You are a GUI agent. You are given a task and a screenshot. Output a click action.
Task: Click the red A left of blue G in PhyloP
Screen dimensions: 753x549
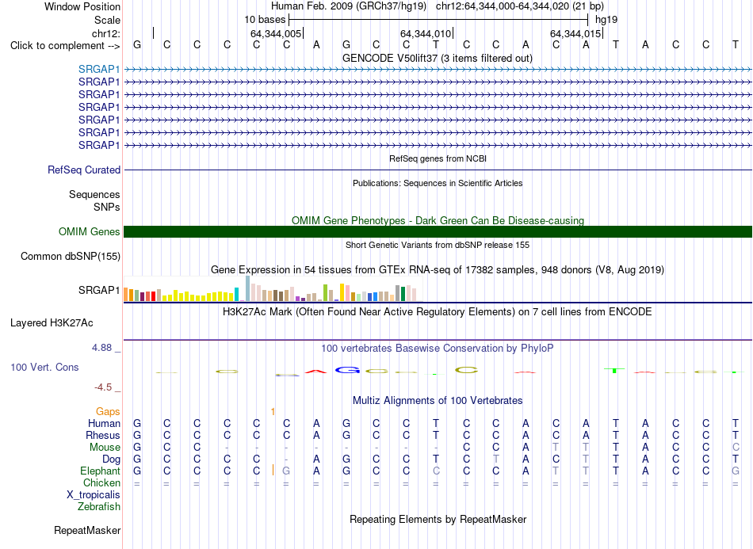(316, 371)
